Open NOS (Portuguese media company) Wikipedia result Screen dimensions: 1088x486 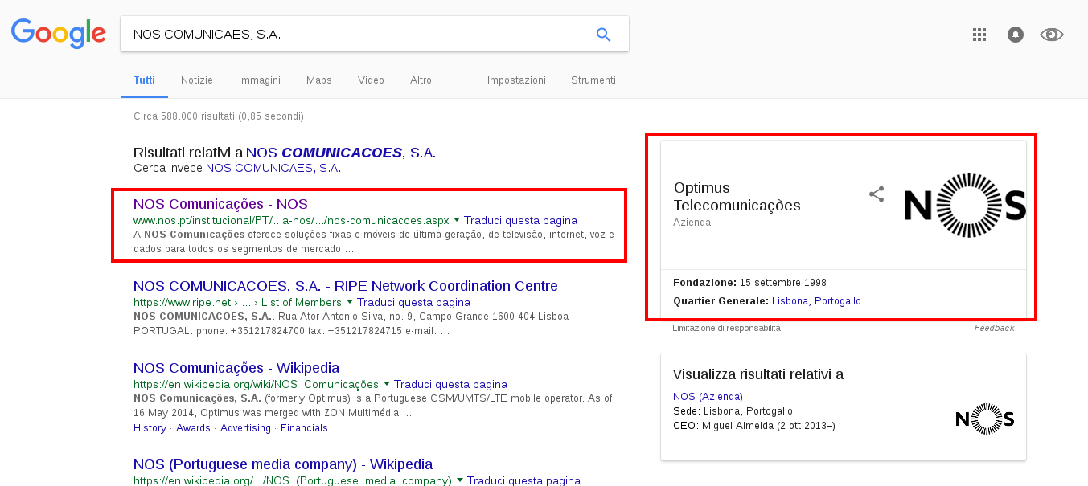pos(283,464)
